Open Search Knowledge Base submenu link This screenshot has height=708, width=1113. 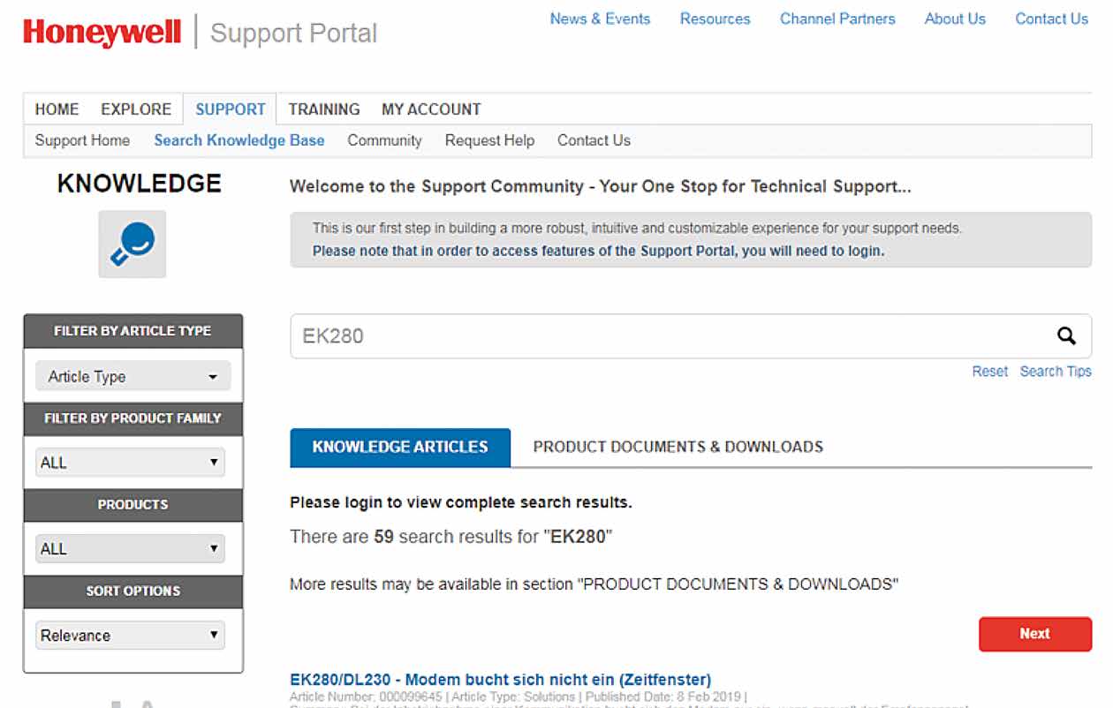pyautogui.click(x=239, y=140)
